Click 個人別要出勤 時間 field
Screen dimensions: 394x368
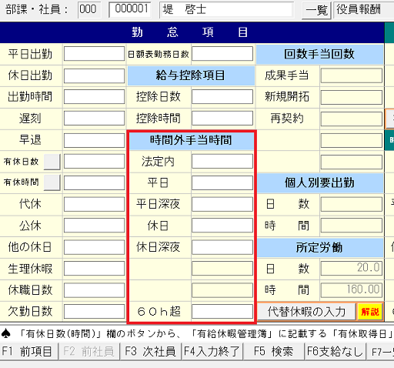[352, 226]
